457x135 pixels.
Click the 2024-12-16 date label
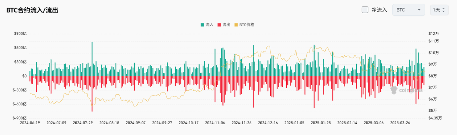click(268, 122)
